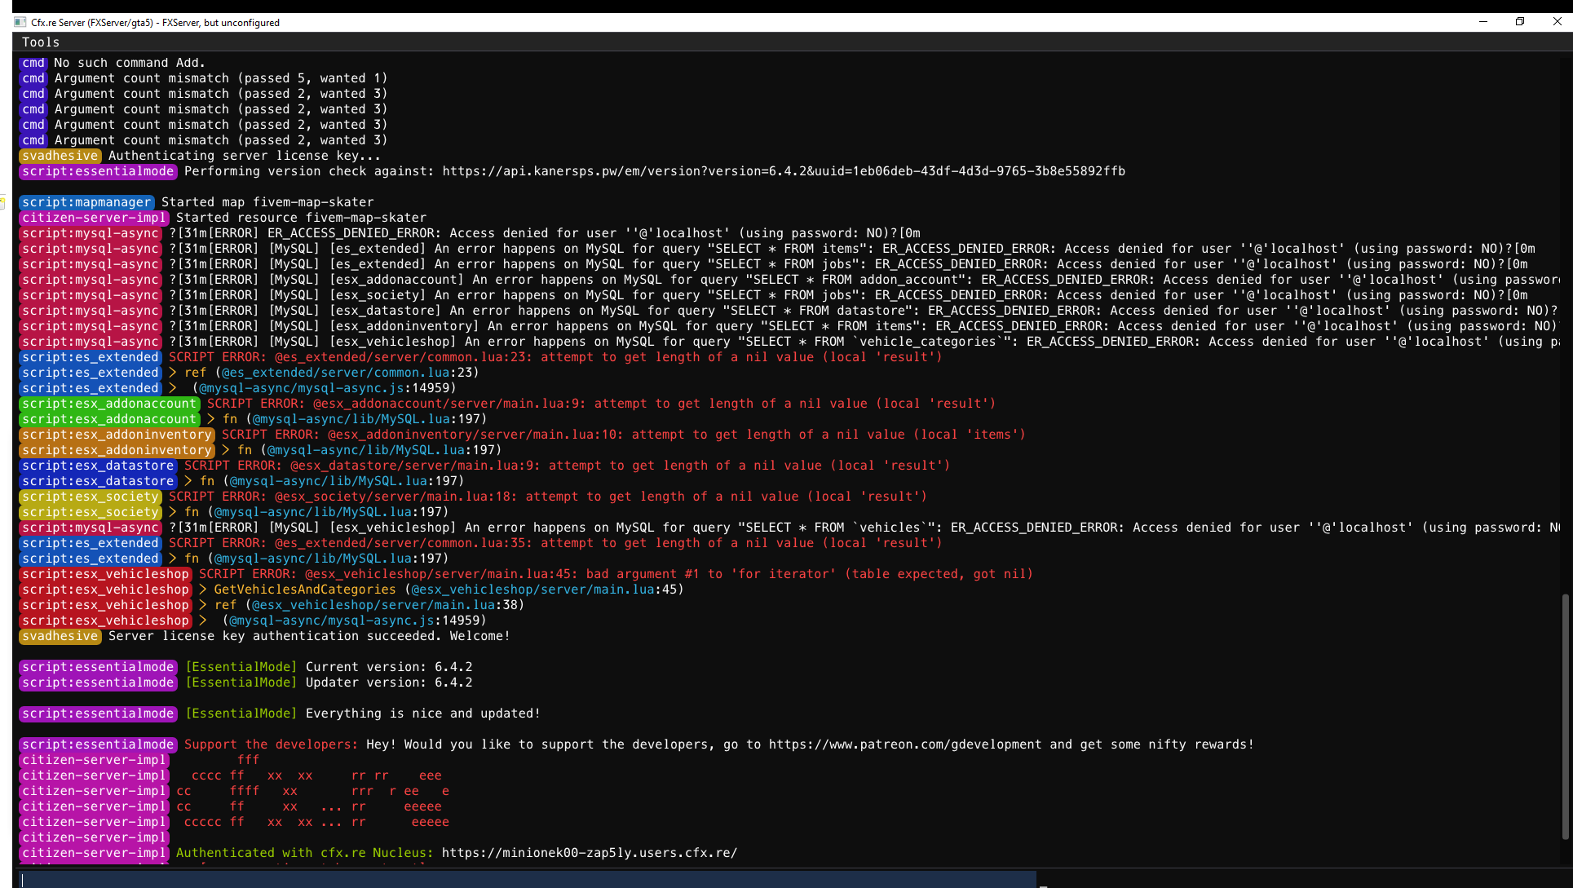
Task: Click the orange script:esx_addoninventory SCRIPT ERROR tag
Action: pos(117,435)
